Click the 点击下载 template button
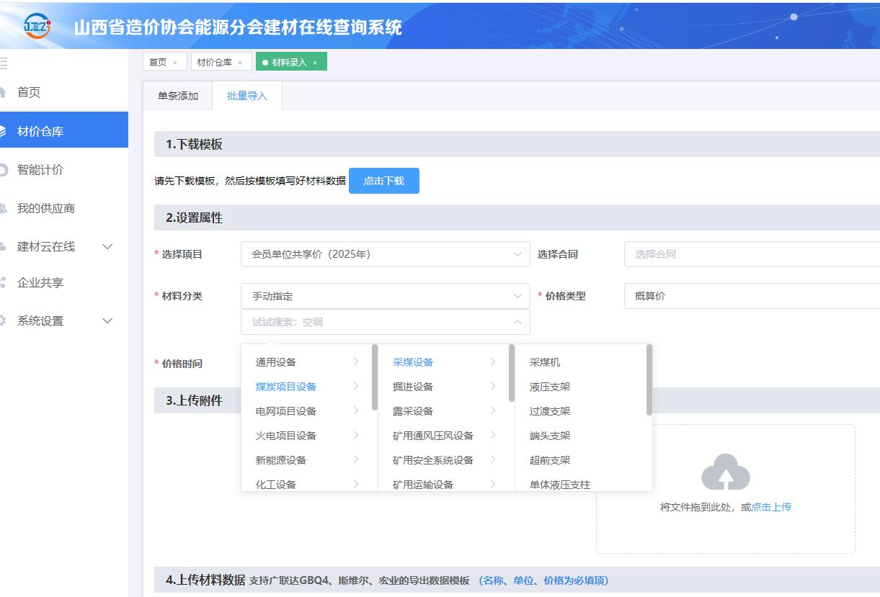 pos(383,181)
